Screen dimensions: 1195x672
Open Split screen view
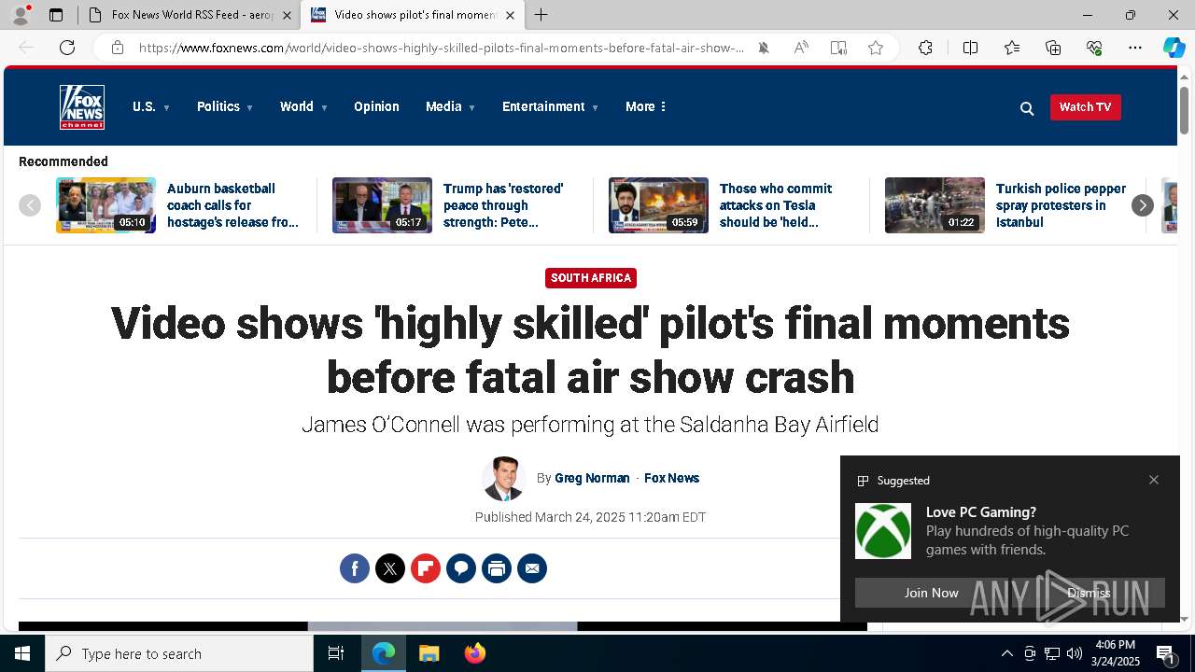tap(970, 48)
